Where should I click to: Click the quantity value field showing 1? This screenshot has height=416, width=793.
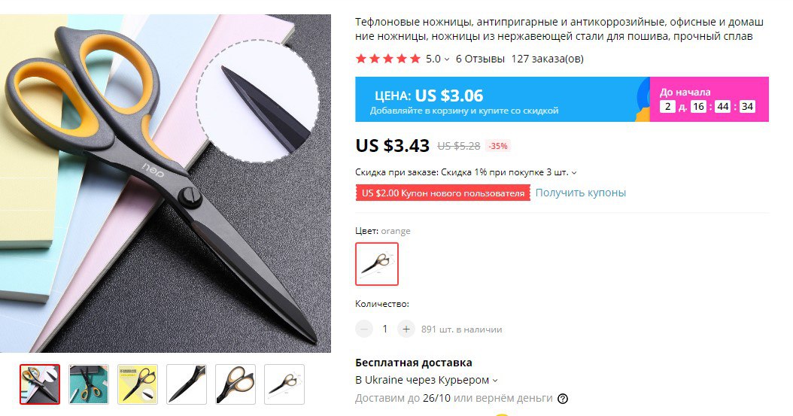pos(385,329)
